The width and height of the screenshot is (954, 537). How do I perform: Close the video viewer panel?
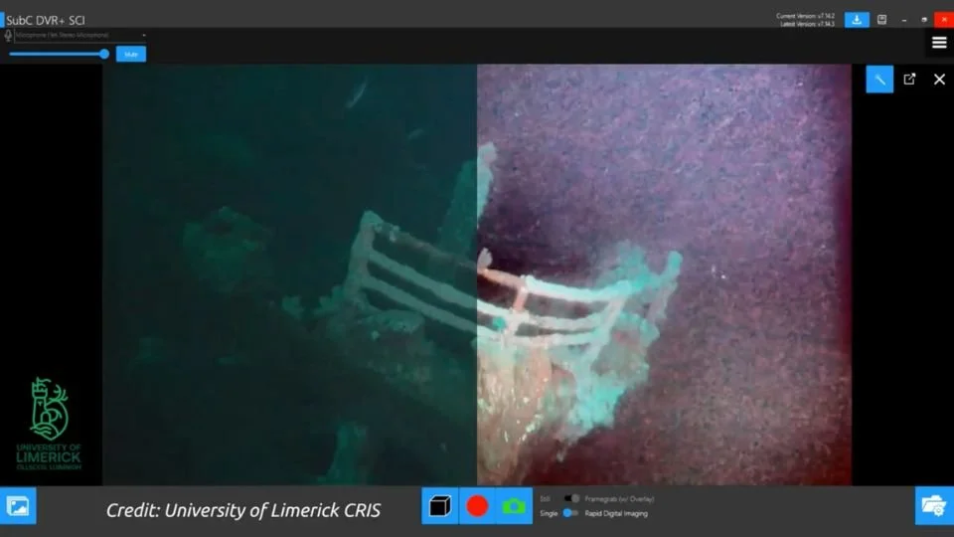(x=939, y=80)
